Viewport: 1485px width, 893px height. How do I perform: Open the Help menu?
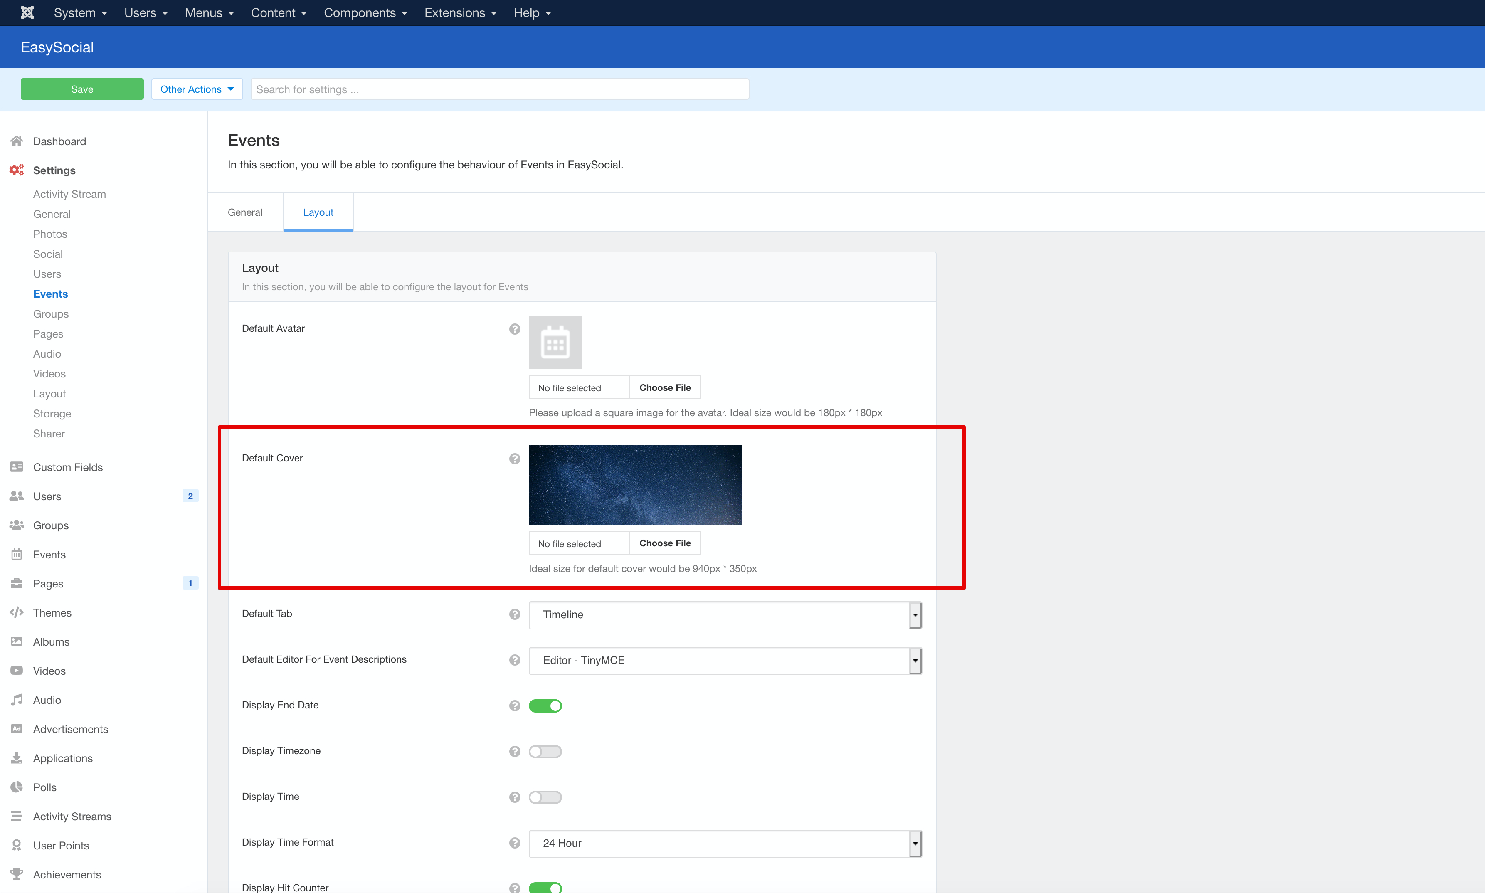533,12
